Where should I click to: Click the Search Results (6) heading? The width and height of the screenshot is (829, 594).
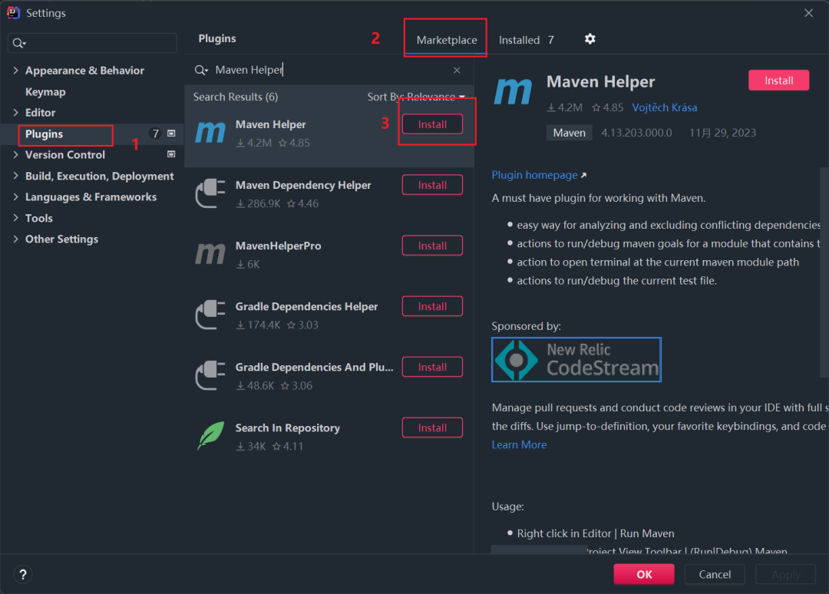[236, 97]
